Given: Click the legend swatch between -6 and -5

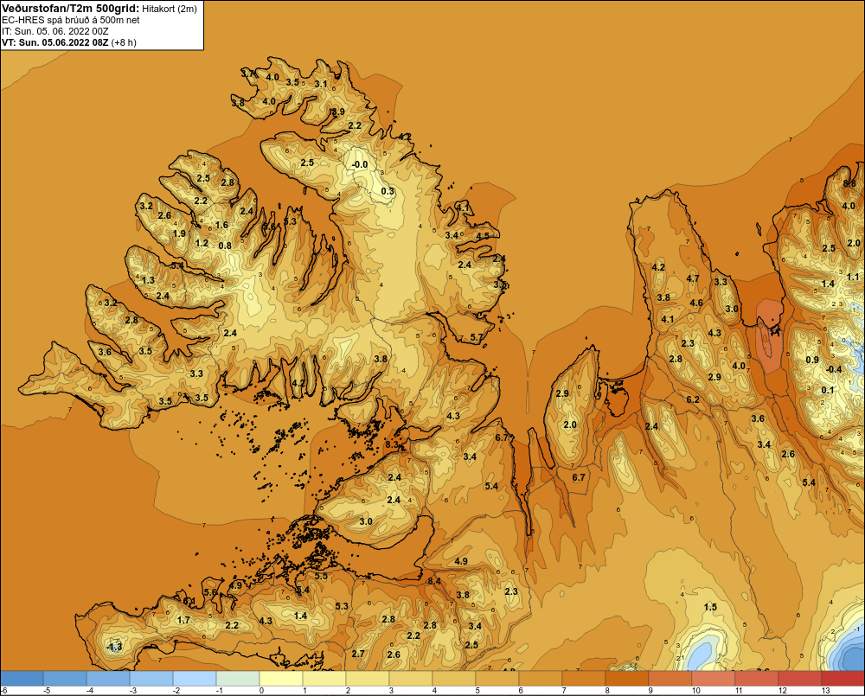Looking at the screenshot, I should (x=22, y=678).
